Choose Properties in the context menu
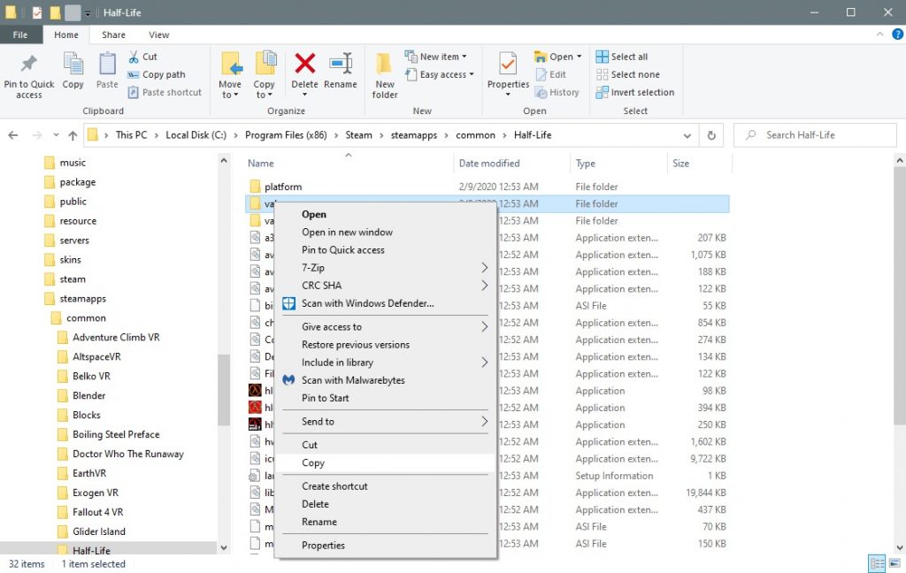906x573 pixels. click(x=386, y=546)
